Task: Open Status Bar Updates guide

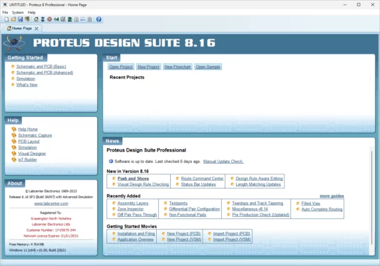Action: (x=198, y=184)
